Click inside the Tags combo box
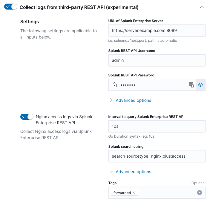The height and width of the screenshot is (203, 210). pos(167,193)
